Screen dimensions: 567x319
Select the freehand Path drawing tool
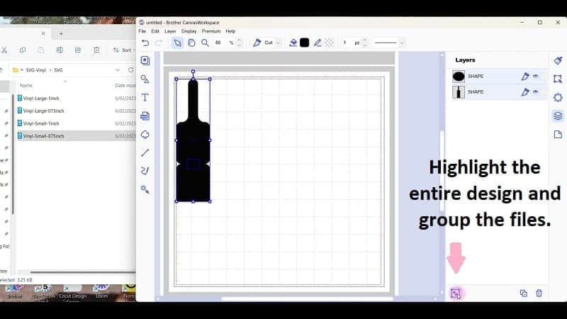tap(145, 171)
